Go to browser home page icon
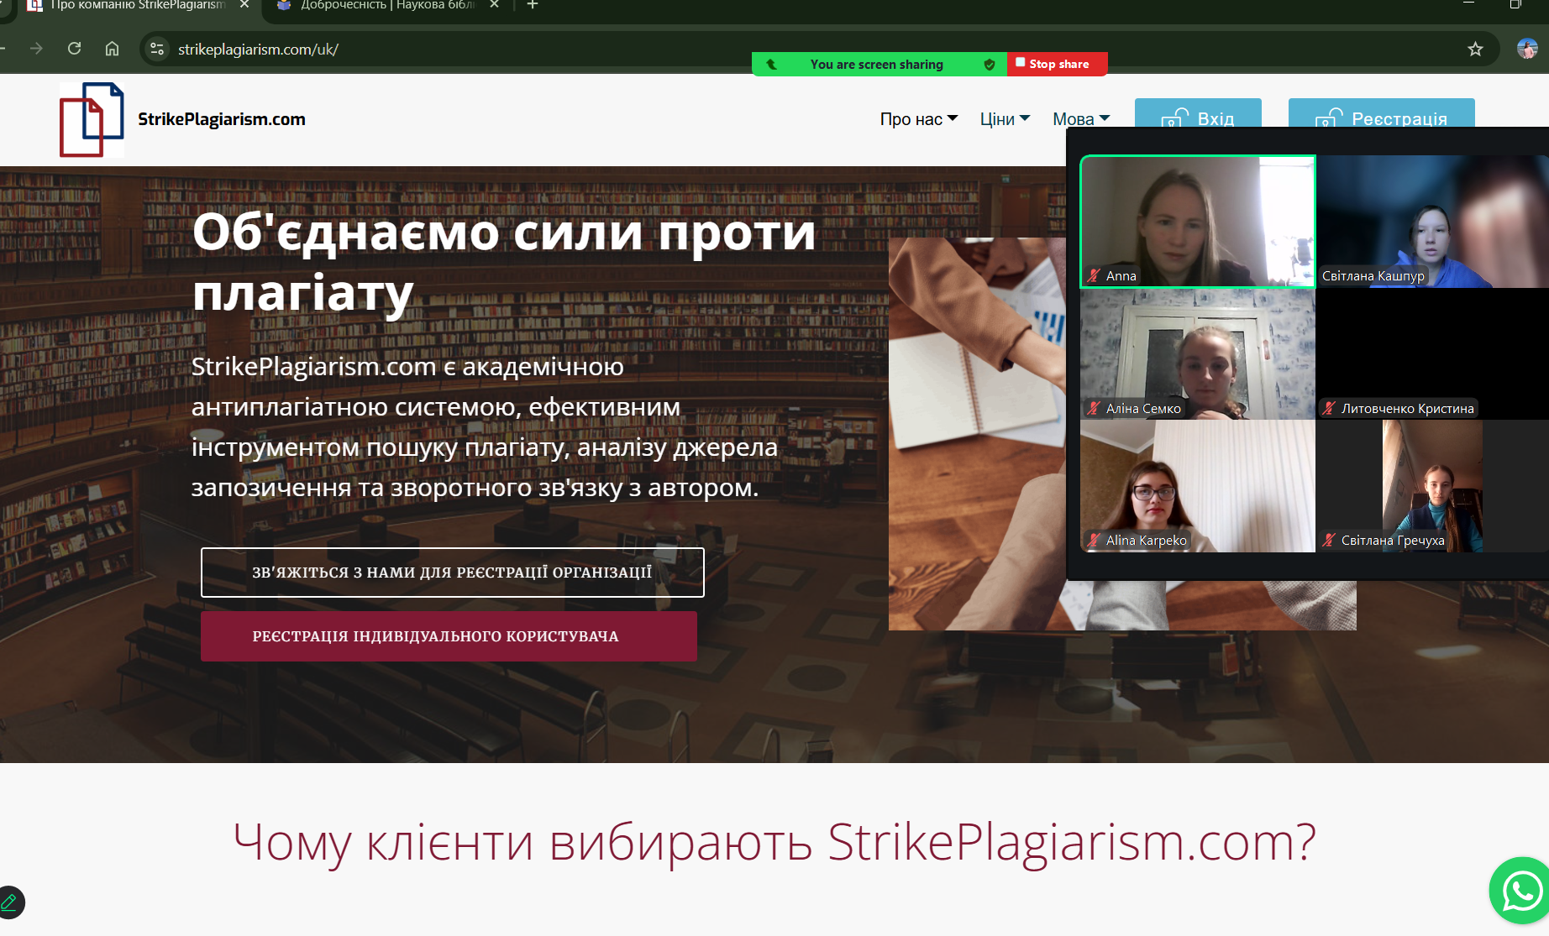This screenshot has height=936, width=1549. coord(112,49)
